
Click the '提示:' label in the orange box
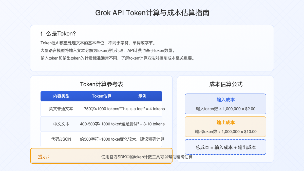[x=44, y=157]
